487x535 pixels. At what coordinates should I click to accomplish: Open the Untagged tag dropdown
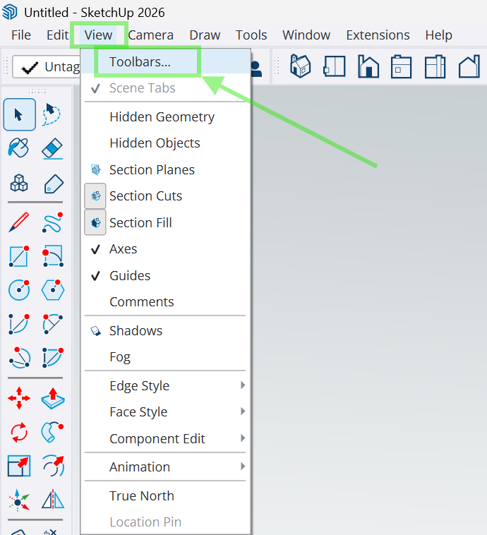point(47,67)
